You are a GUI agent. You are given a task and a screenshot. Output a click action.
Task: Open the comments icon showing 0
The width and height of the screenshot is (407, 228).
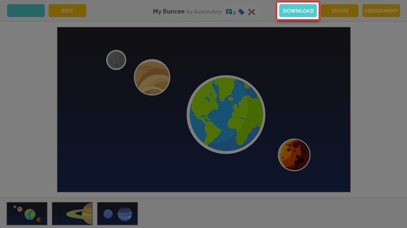pos(230,12)
